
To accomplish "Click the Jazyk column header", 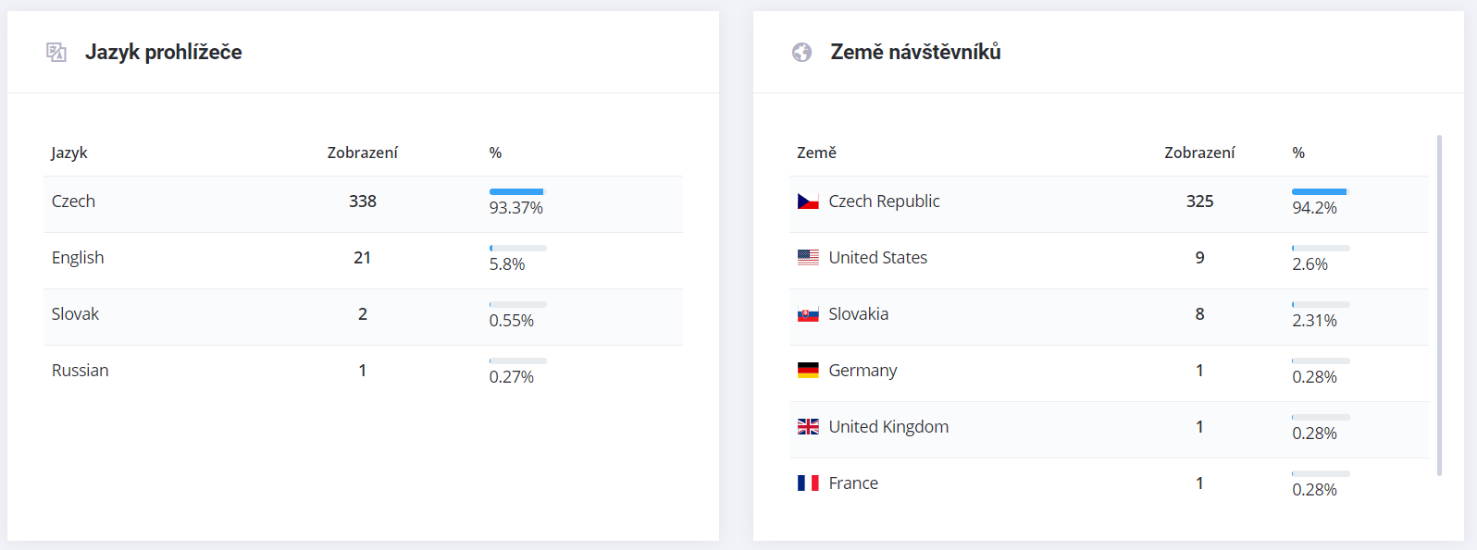I will 69,153.
